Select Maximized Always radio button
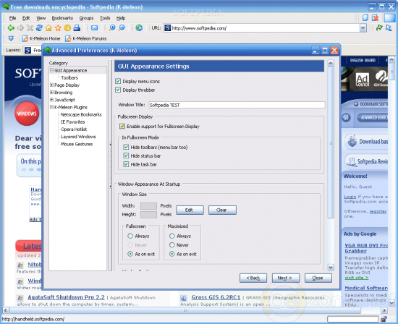398x324 pixels. (172, 236)
